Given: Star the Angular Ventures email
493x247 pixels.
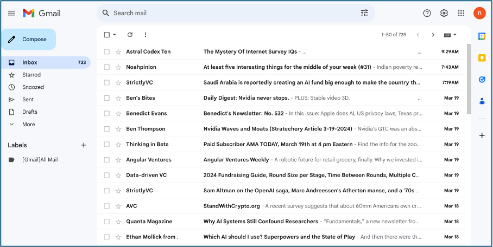Looking at the screenshot, I should (118, 160).
